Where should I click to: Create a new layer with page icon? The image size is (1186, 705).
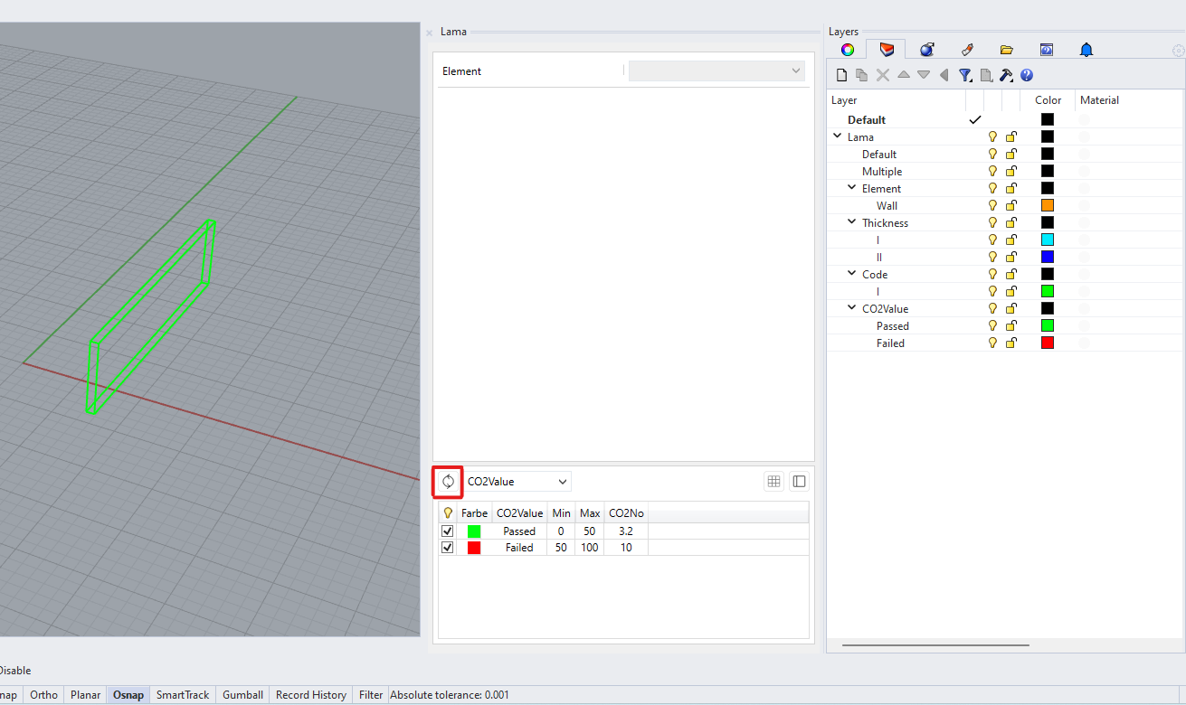click(841, 75)
